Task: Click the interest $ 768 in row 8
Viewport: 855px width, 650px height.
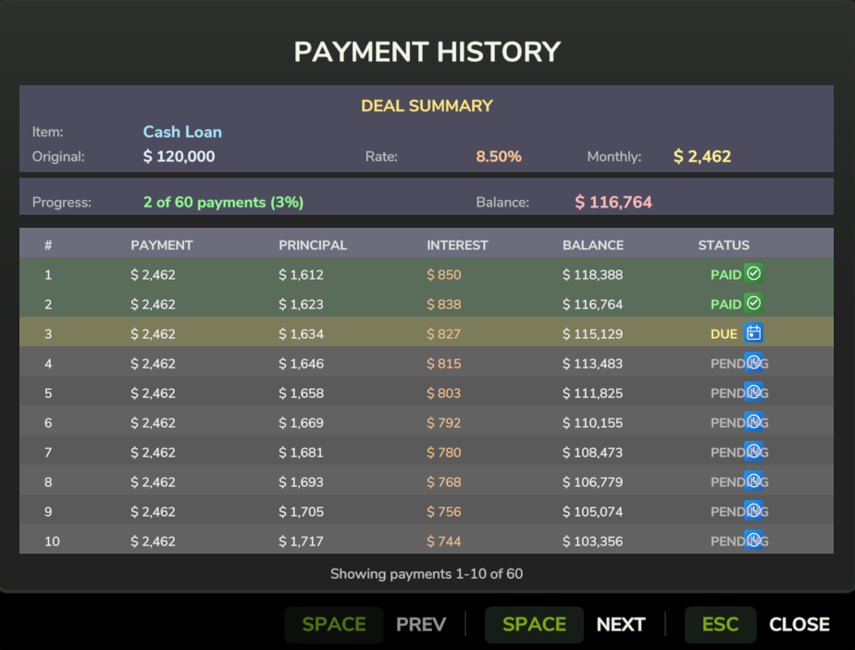Action: click(444, 481)
